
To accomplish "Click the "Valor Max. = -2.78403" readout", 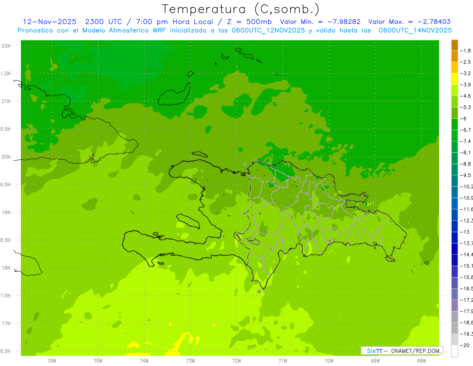I will [x=409, y=22].
